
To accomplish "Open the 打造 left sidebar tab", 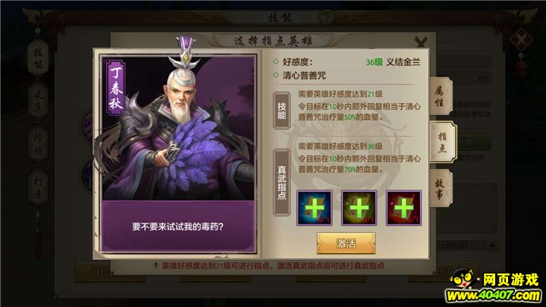I will point(38,186).
